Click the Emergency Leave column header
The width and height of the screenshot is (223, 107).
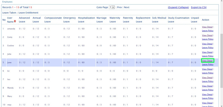coord(69,20)
